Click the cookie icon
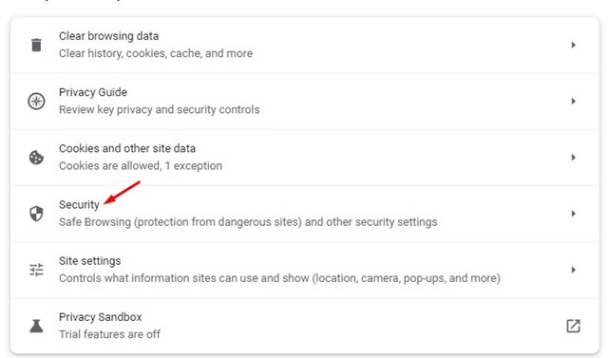 36,158
